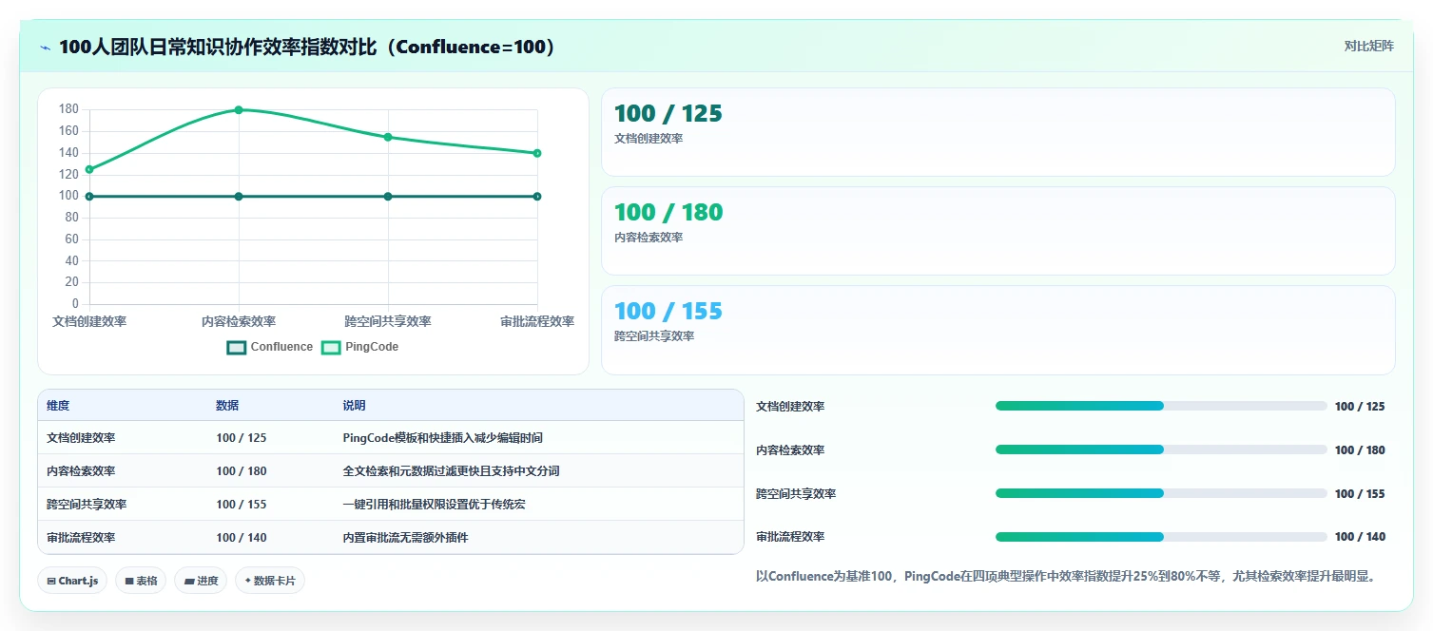Click the 审批流程效率 table row name

pyautogui.click(x=81, y=538)
